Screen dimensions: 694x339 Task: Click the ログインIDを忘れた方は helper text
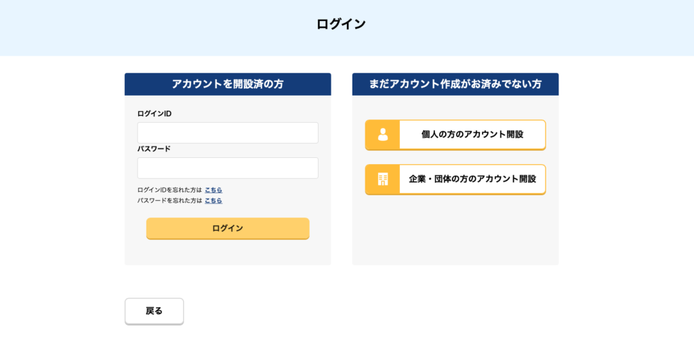point(169,190)
